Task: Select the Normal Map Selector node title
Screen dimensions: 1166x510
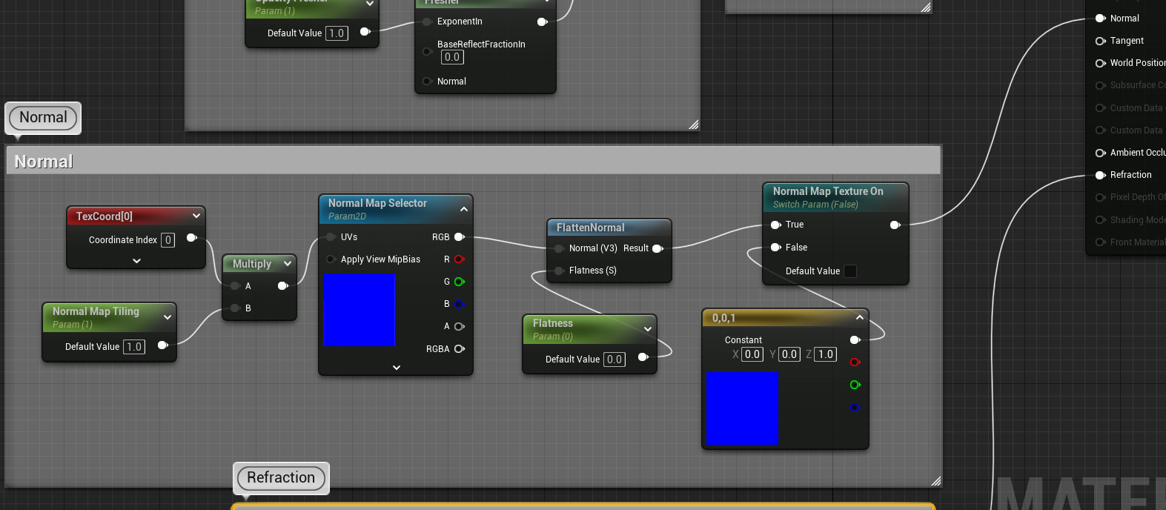Action: pos(377,203)
